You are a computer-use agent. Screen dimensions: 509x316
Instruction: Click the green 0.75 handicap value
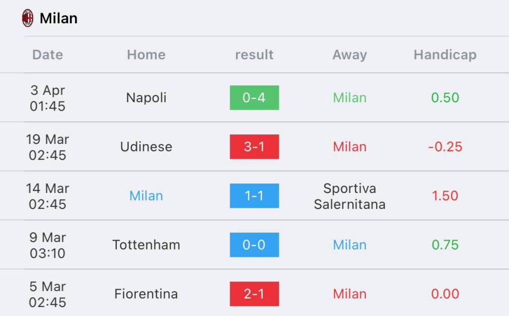pos(445,245)
